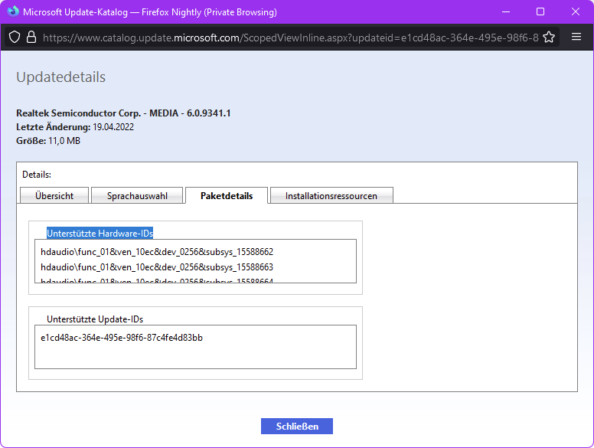The image size is (594, 448).
Task: Click hardware ID ending in 15588662
Action: pyautogui.click(x=157, y=252)
